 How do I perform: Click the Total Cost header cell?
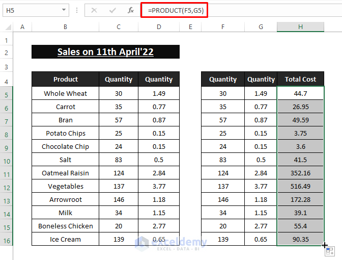click(x=300, y=80)
